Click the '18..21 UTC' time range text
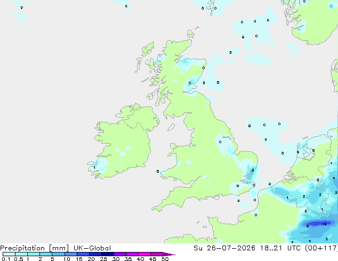 (280, 248)
